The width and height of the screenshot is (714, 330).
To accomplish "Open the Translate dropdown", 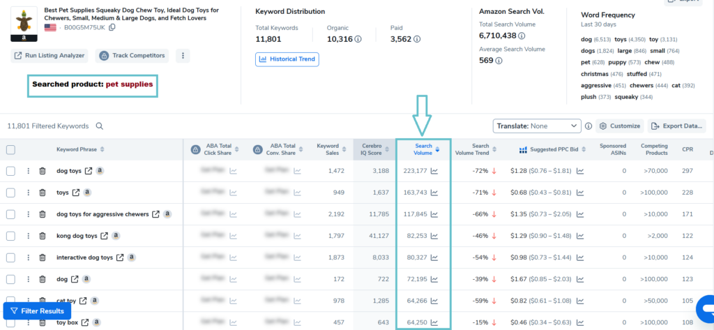I will pos(537,126).
